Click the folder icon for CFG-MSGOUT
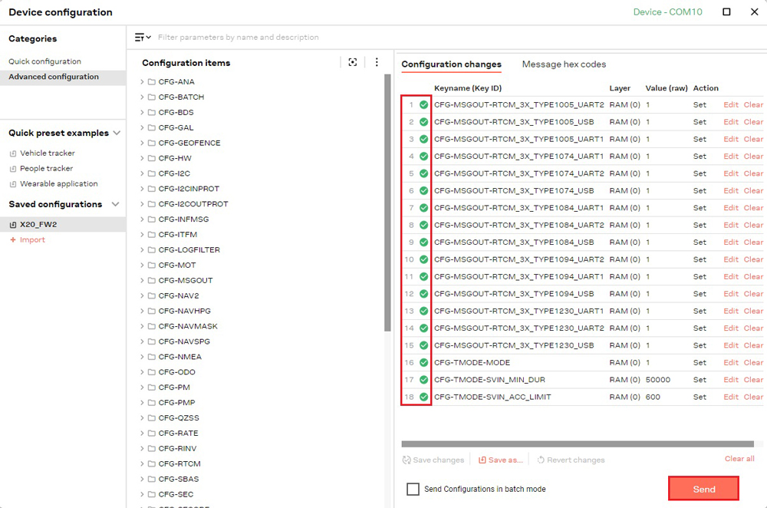 tap(152, 281)
